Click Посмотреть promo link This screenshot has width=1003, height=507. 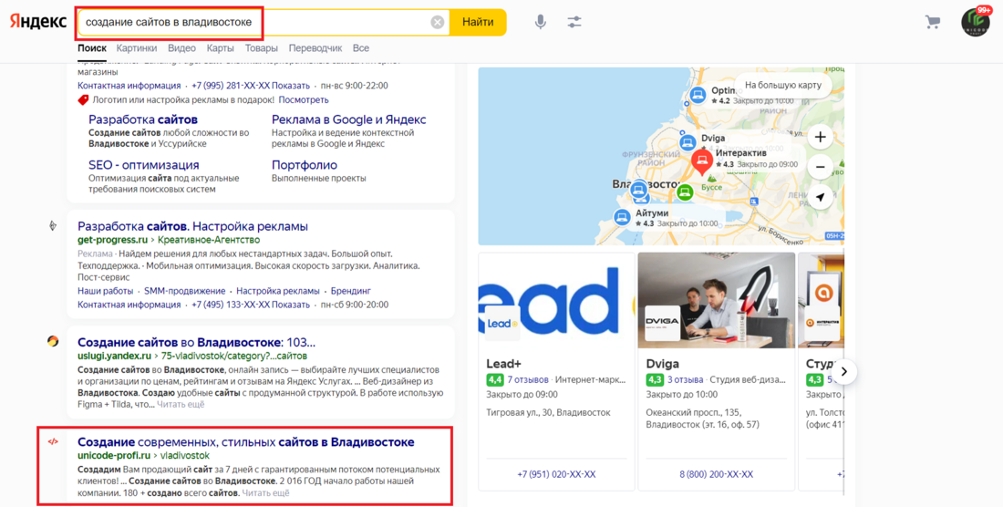click(x=304, y=99)
